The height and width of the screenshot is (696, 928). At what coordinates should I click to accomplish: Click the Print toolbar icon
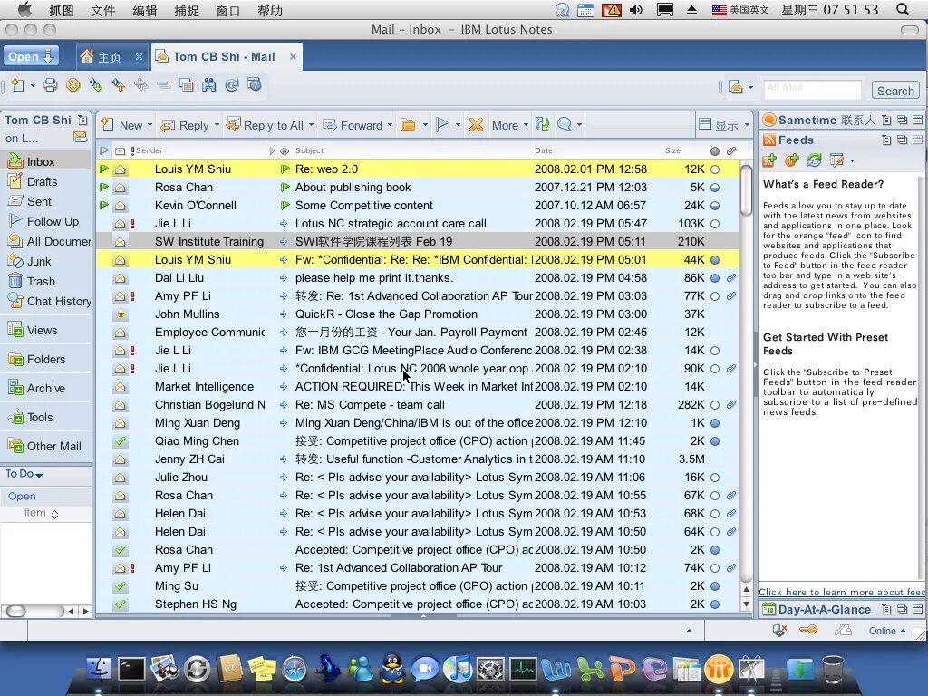51,85
